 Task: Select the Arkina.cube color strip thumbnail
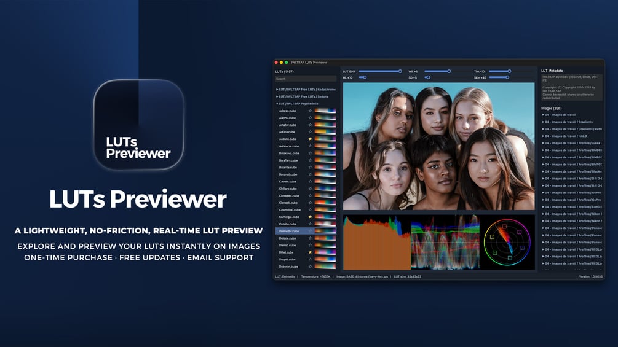pos(325,132)
